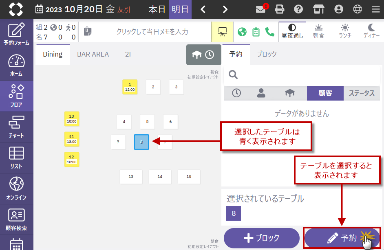Screen dimensions: 384x250
Task: Open the ブロック tab in the right panel
Action: tap(267, 53)
